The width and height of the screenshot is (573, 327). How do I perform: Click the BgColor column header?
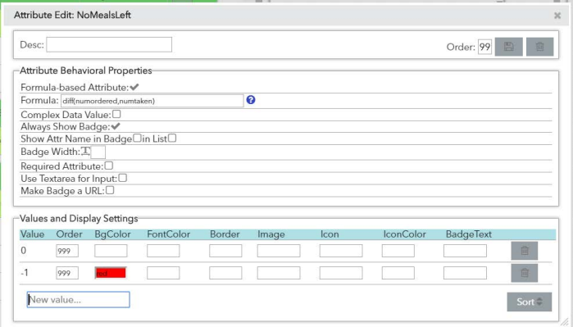(112, 234)
